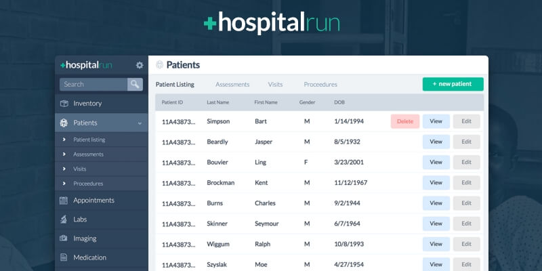This screenshot has height=271, width=542.
Task: View the Bouvier Ling patient record
Action: tap(436, 163)
